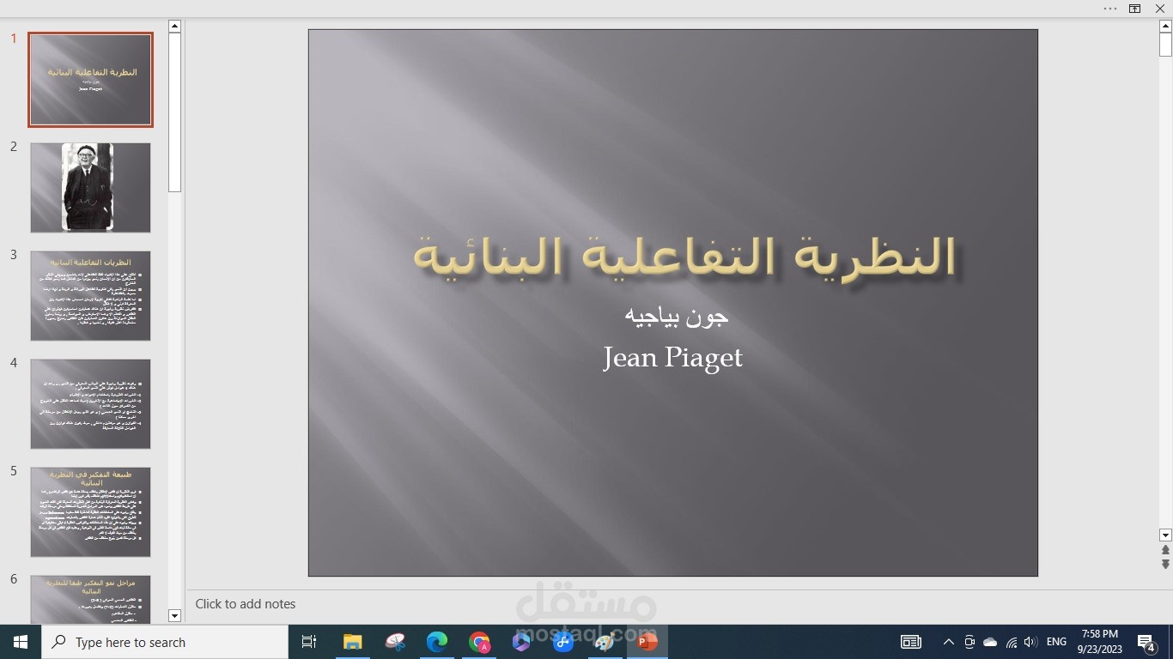
Task: Click the 'Jean Piaget' subtitle text
Action: point(672,357)
